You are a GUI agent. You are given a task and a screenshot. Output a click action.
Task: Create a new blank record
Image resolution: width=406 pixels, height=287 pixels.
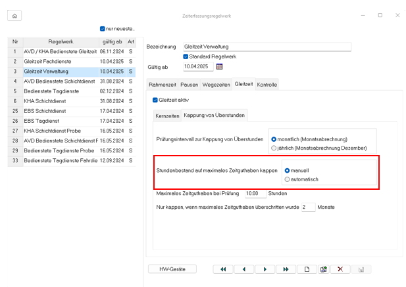[x=307, y=269]
